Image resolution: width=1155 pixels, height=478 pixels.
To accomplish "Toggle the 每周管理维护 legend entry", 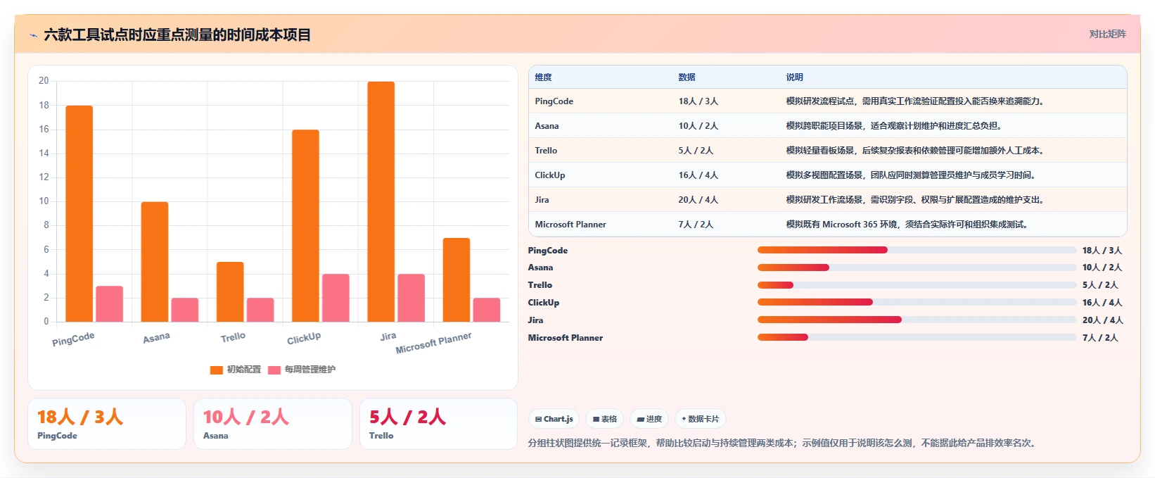I will coord(302,370).
